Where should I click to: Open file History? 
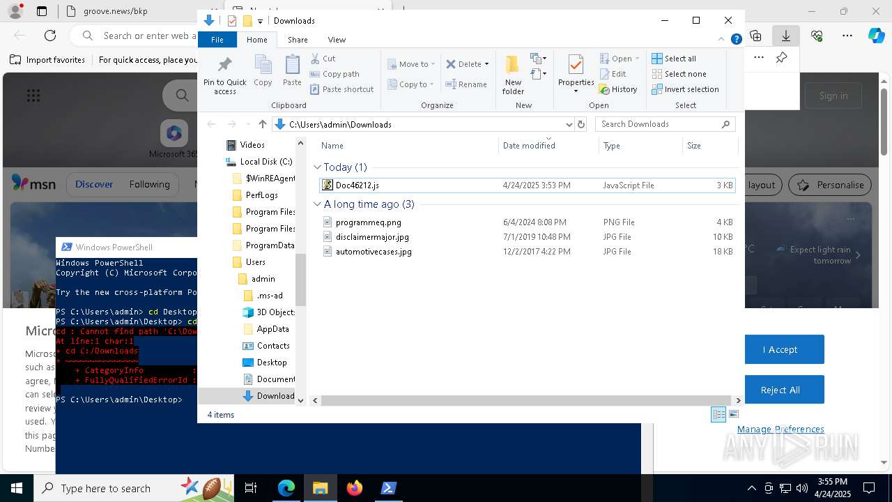click(x=618, y=89)
